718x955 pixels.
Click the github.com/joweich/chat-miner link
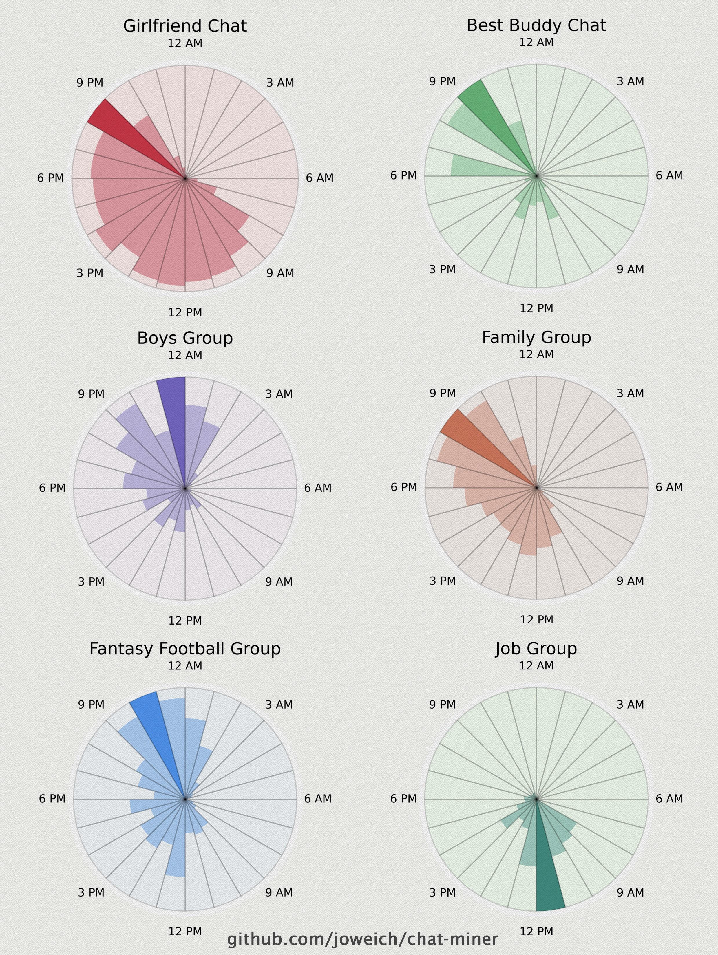tap(363, 938)
